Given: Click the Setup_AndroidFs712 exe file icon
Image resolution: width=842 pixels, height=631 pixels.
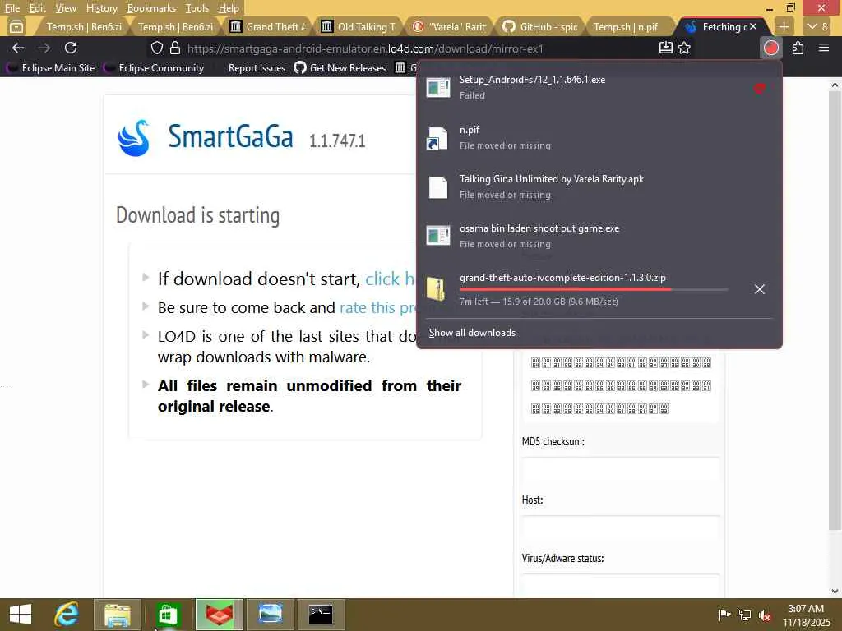Looking at the screenshot, I should pyautogui.click(x=437, y=87).
